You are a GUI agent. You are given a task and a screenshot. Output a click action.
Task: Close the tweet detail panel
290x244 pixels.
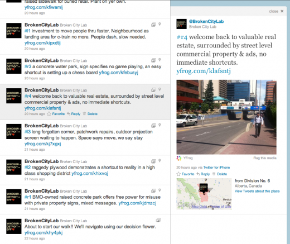point(276,11)
